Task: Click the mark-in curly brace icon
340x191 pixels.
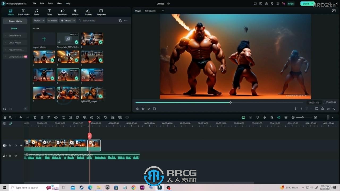Action: 295,109
